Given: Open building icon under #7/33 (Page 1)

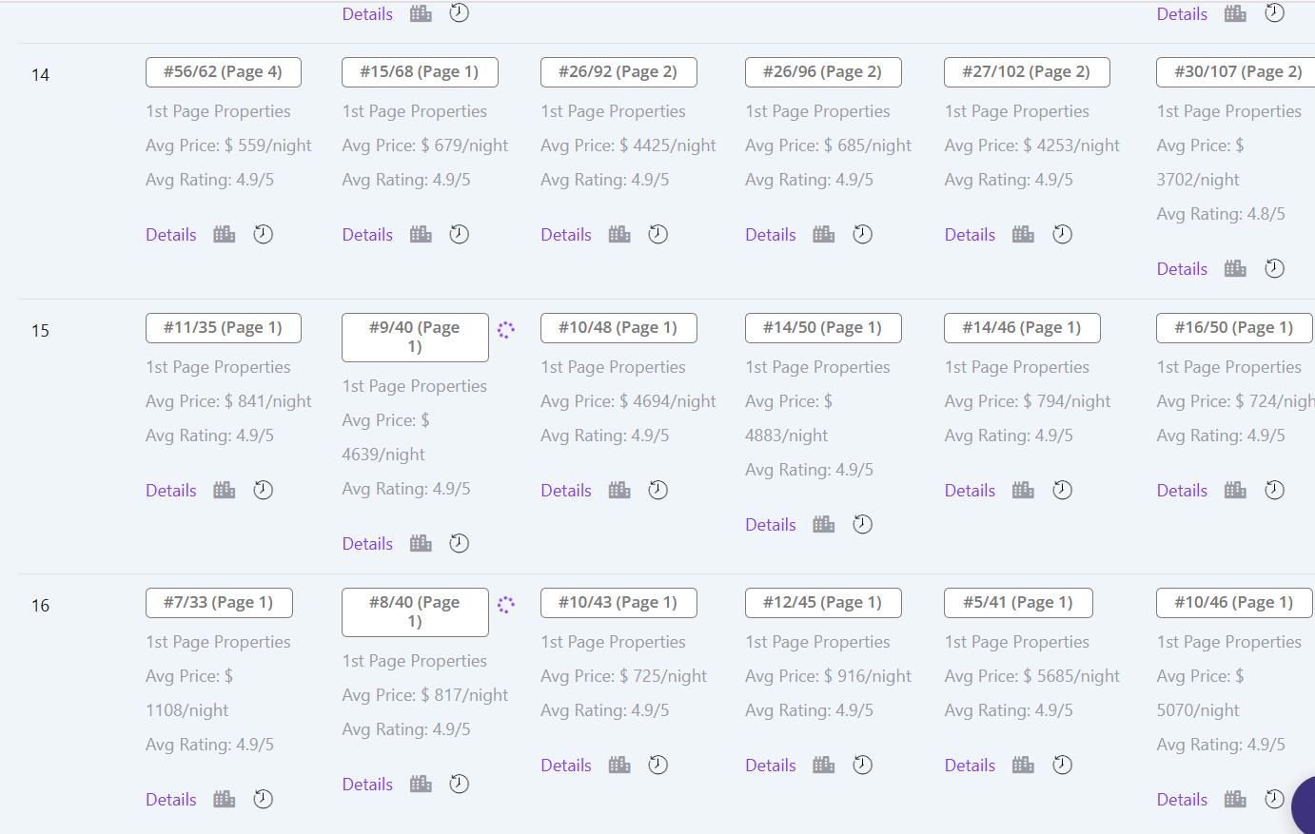Looking at the screenshot, I should coord(225,799).
